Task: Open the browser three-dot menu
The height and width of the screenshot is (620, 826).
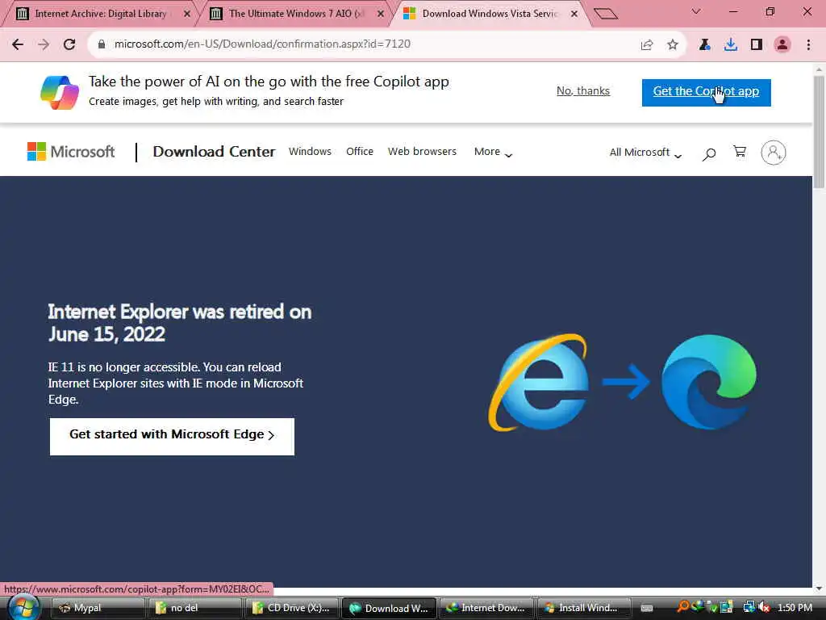Action: 808,45
